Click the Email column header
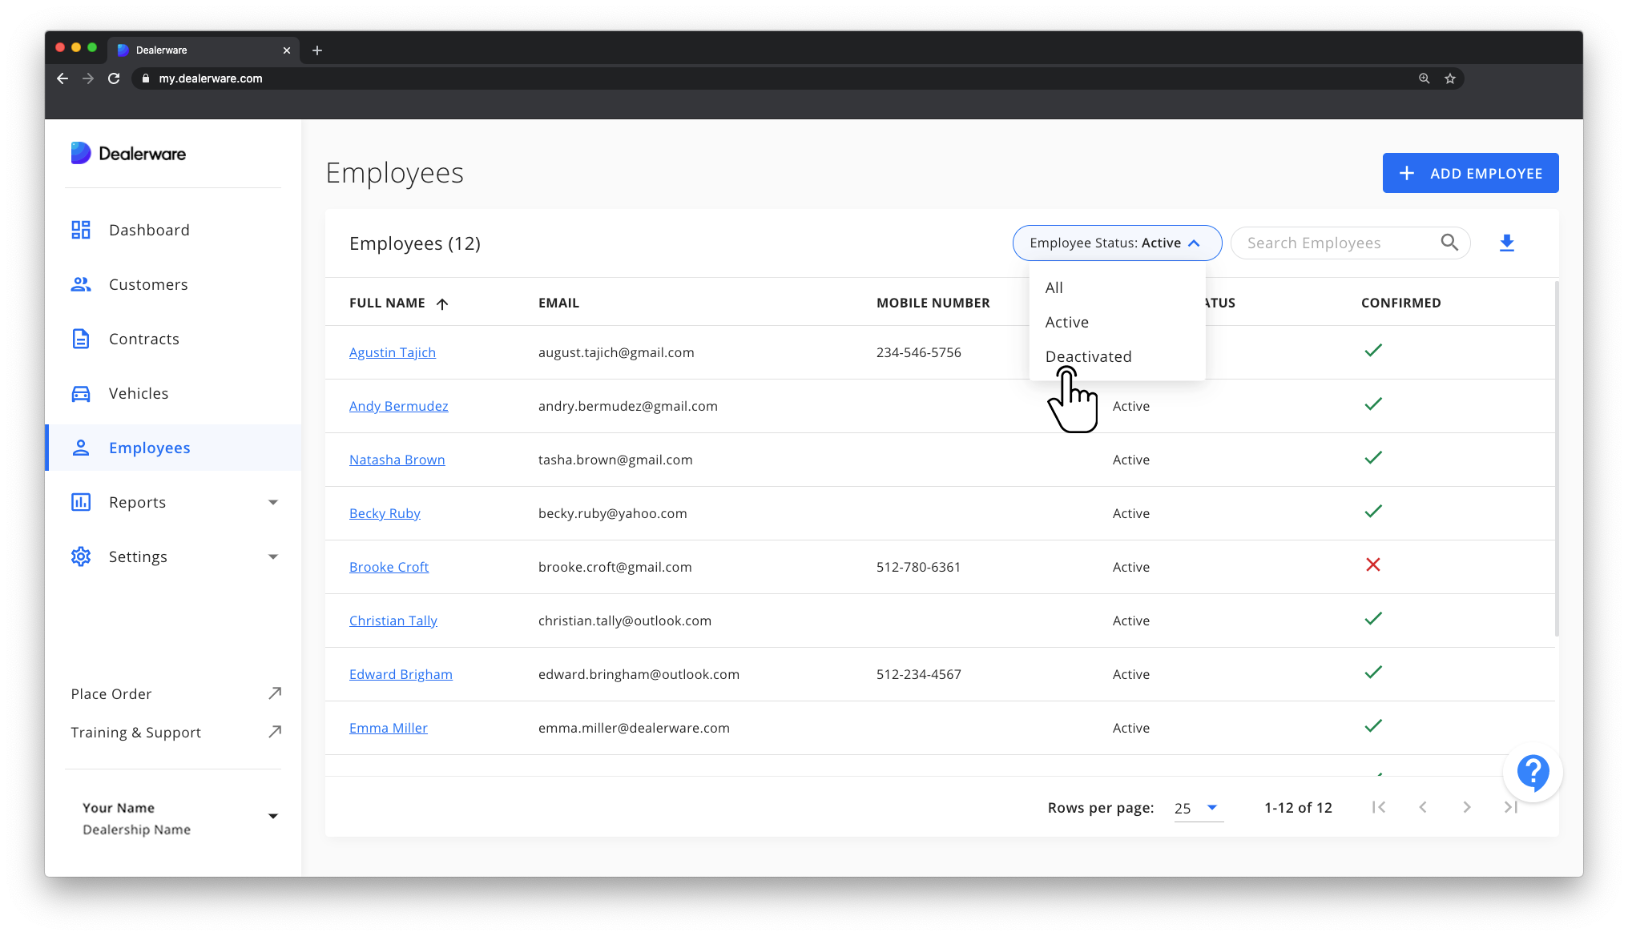The height and width of the screenshot is (936, 1628). (x=558, y=303)
